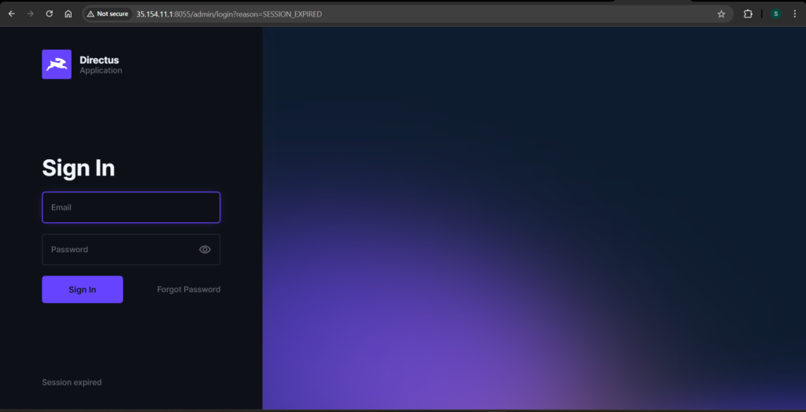Select the URL in the address bar

[x=315, y=14]
